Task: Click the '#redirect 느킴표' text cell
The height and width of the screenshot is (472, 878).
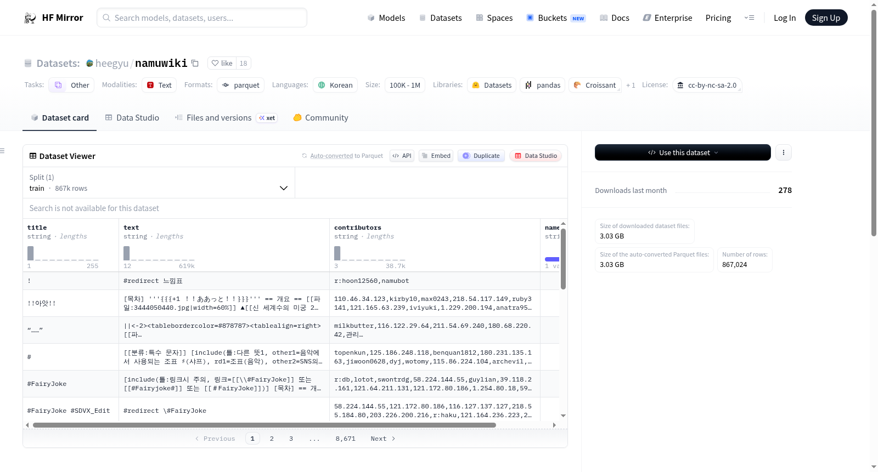Action: (224, 281)
